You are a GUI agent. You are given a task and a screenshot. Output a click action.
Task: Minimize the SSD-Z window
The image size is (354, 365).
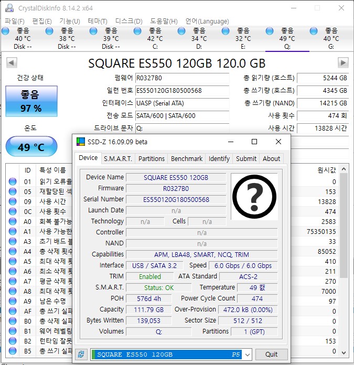click(231, 142)
